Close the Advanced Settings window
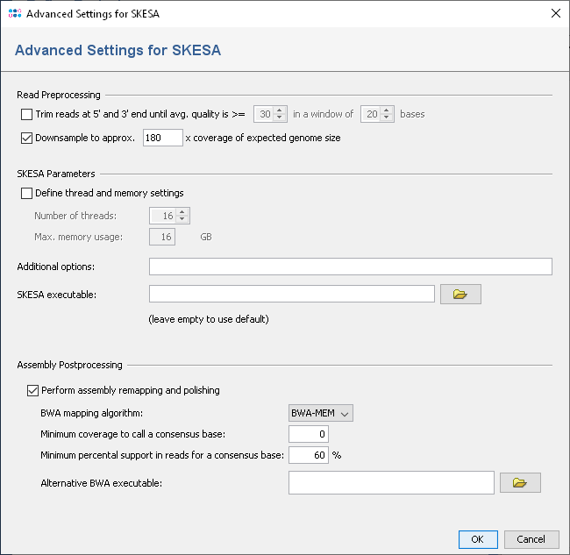 pyautogui.click(x=554, y=13)
